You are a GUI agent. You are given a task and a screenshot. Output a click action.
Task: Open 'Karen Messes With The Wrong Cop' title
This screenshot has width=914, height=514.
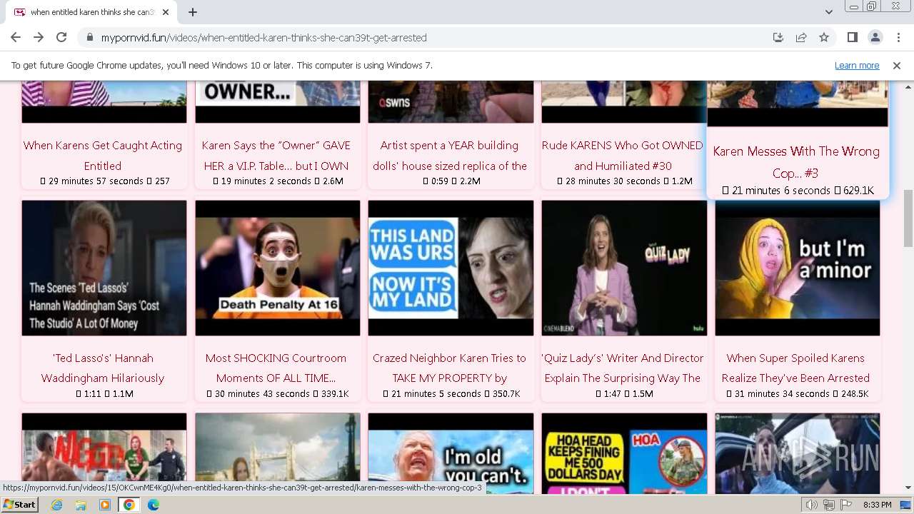[x=796, y=162]
